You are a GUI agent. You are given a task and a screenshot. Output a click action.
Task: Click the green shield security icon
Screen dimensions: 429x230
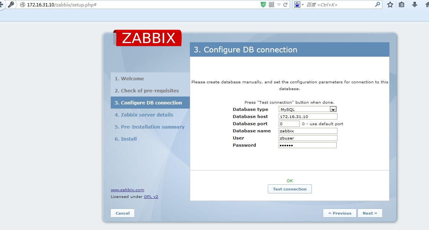point(263,5)
